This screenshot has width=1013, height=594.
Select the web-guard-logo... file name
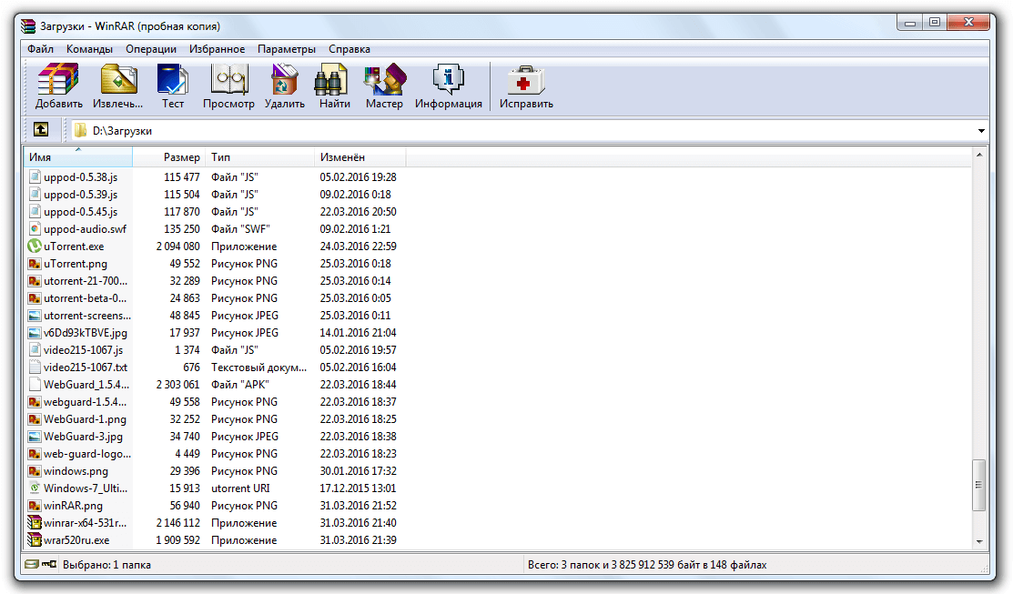coord(87,454)
